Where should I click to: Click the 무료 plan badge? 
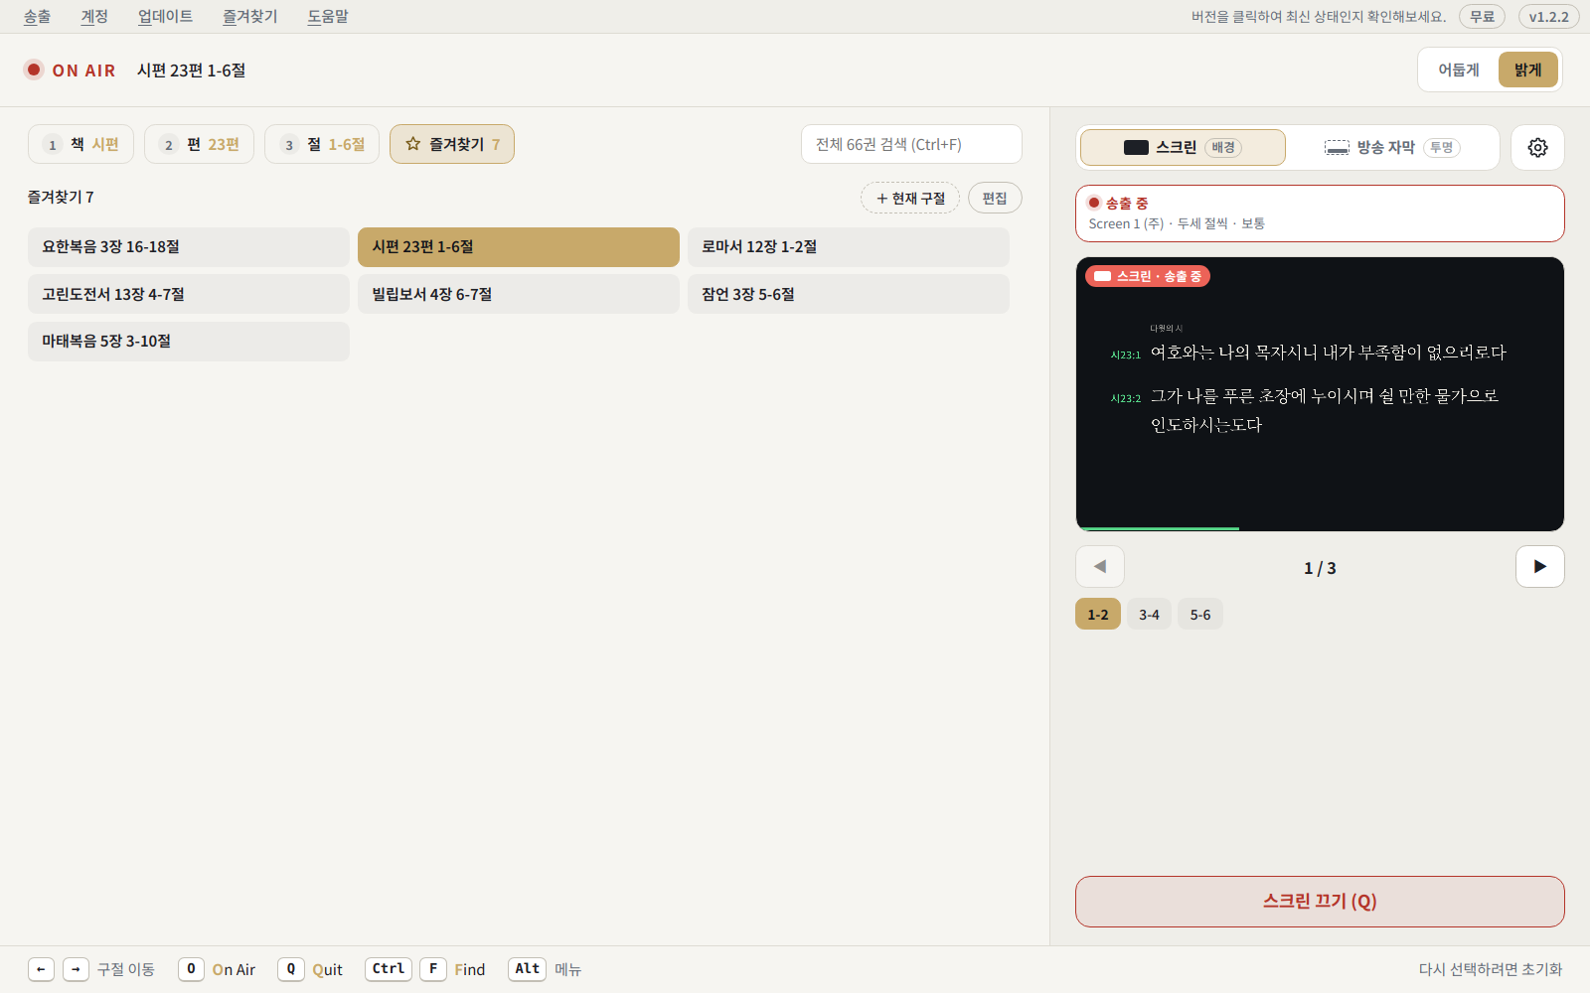1482,16
